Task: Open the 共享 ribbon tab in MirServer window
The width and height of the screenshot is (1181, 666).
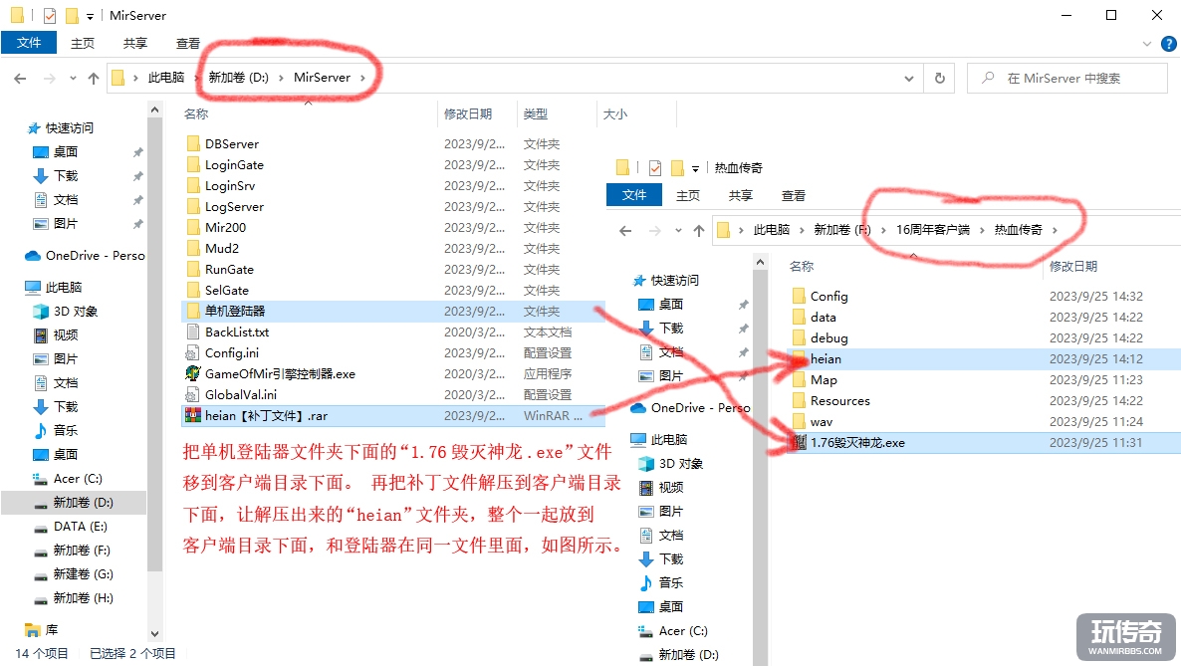Action: (135, 43)
